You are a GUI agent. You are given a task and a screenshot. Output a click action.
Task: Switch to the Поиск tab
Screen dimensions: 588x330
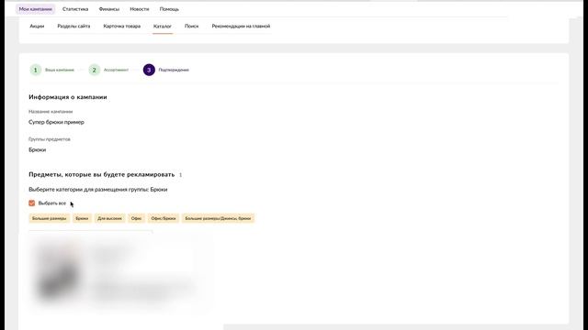click(192, 27)
